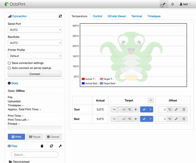Focus Tool target temperature input
This screenshot has width=196, height=163.
122,110
